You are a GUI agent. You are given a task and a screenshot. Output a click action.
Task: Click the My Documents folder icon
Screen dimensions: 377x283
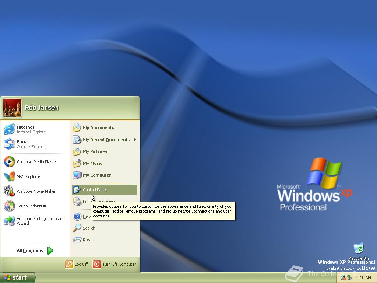click(x=77, y=128)
